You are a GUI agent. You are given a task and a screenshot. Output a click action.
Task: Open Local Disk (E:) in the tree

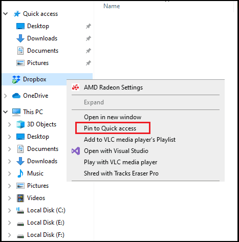[46, 223]
